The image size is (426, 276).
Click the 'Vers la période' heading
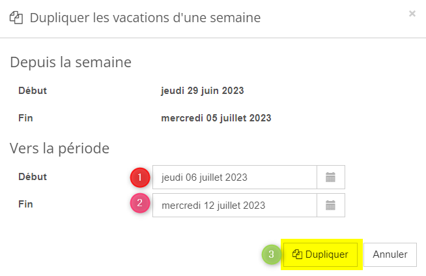tap(59, 148)
